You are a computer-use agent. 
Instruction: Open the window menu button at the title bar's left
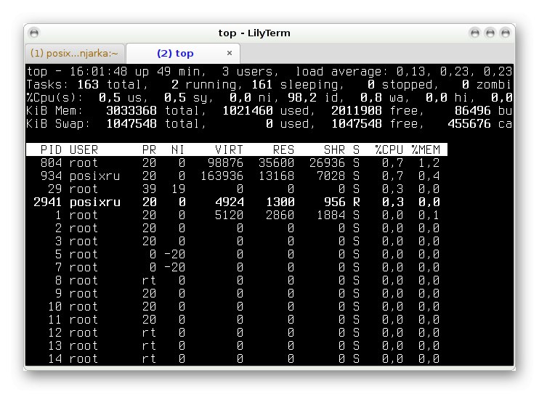(x=34, y=33)
